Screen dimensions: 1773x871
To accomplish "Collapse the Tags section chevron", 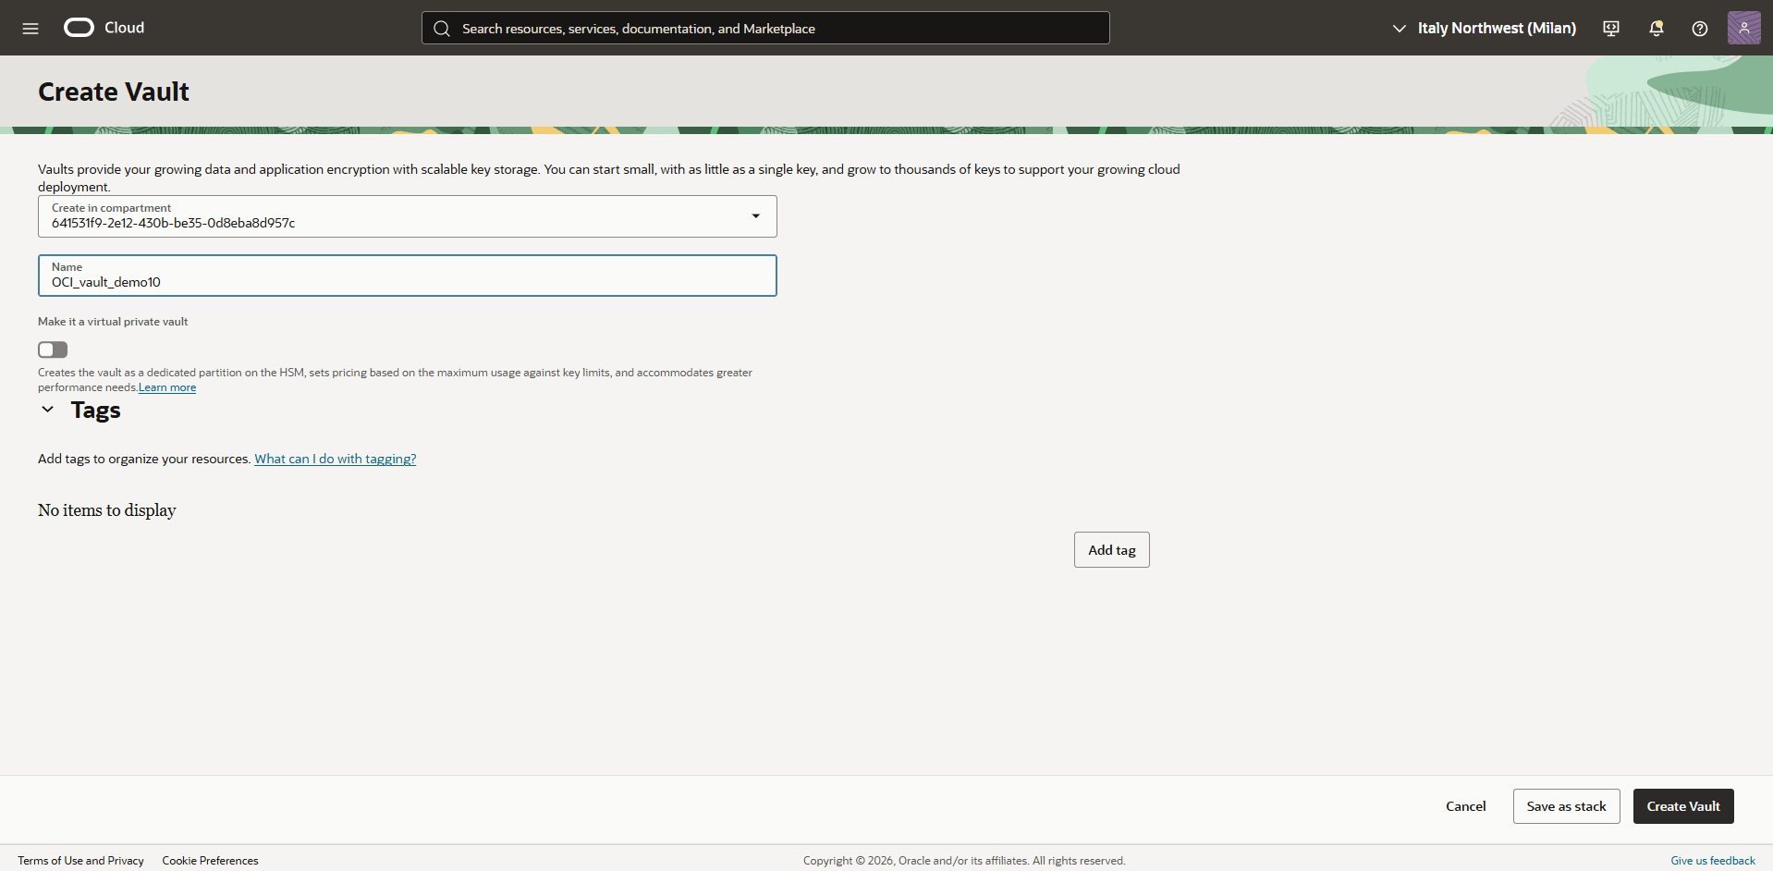I will [x=47, y=410].
